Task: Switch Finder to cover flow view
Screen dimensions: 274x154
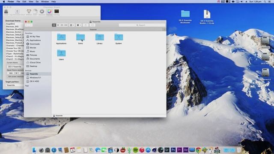Action: (x=66, y=25)
